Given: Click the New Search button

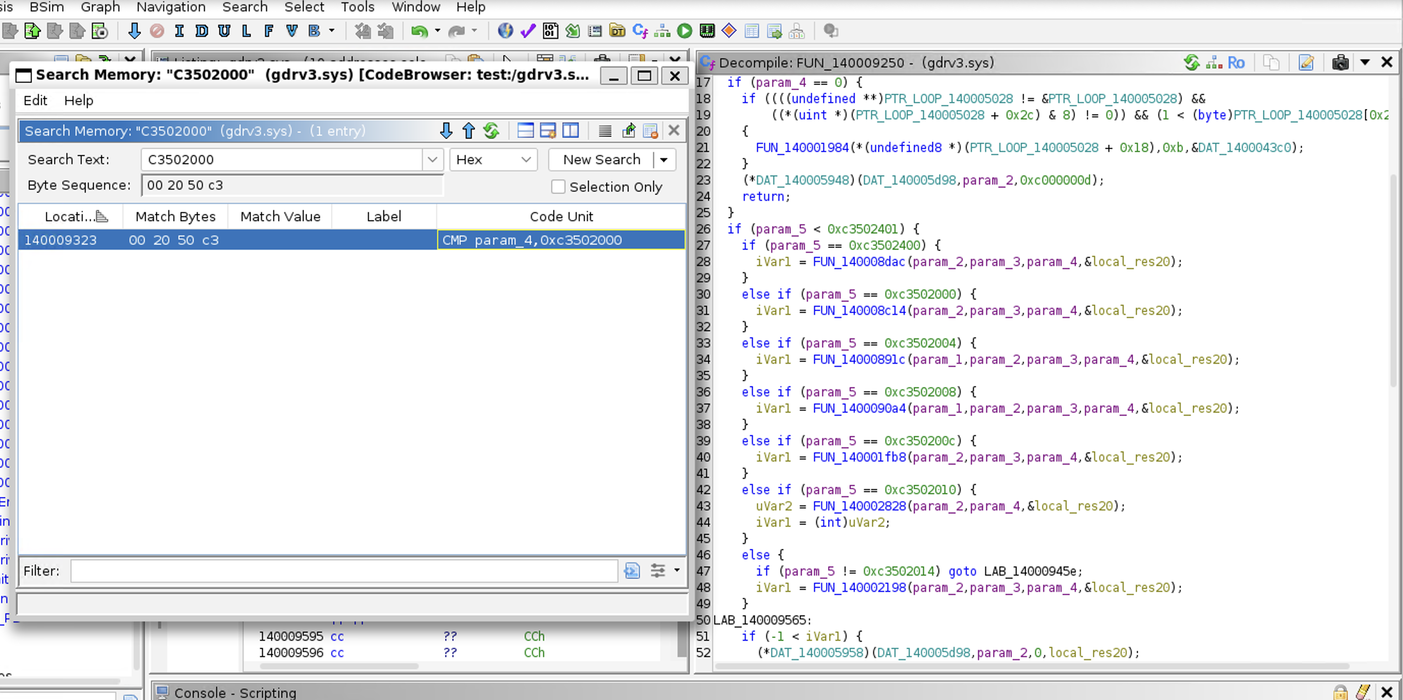Looking at the screenshot, I should 601,159.
